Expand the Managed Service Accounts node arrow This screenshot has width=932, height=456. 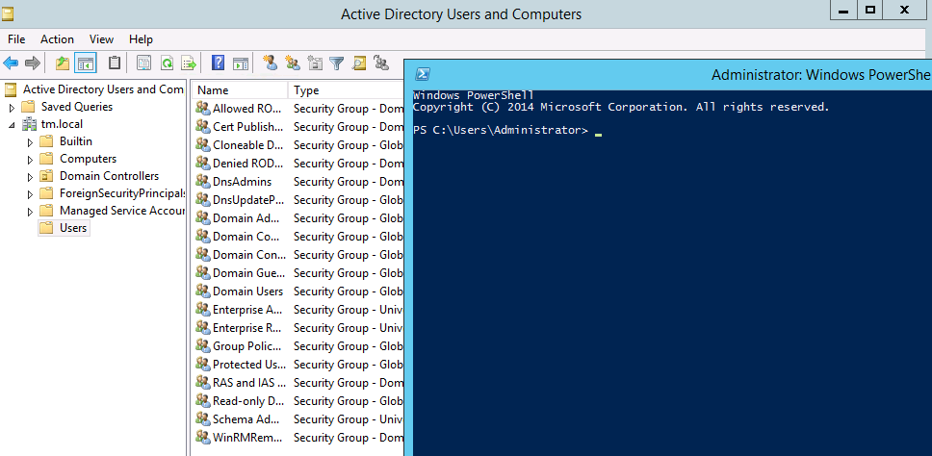click(30, 212)
